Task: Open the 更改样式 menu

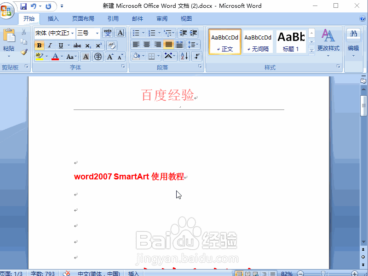Action: (328, 43)
